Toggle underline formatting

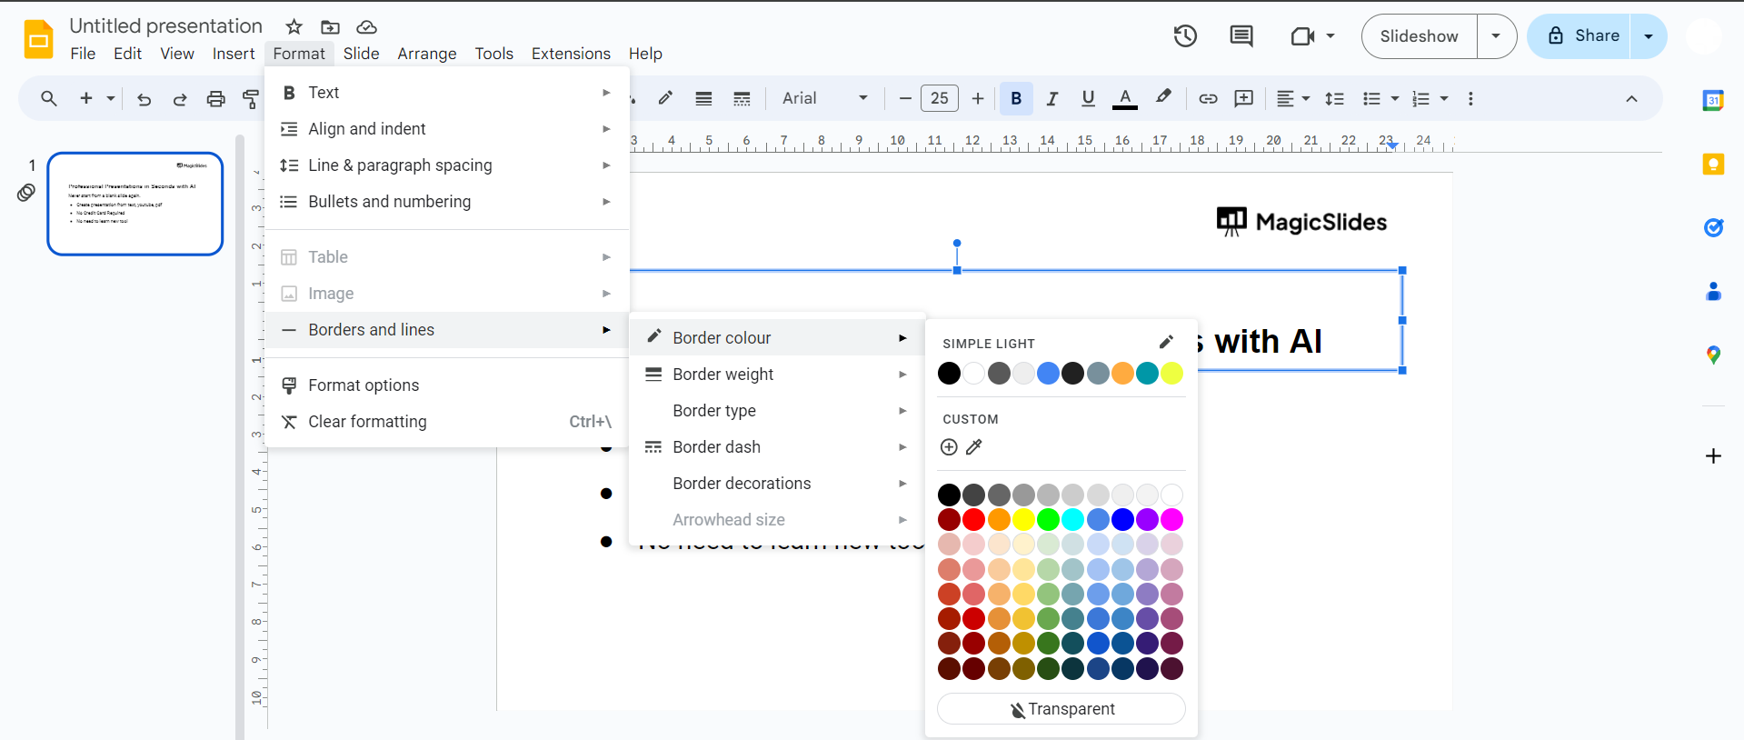click(1088, 98)
